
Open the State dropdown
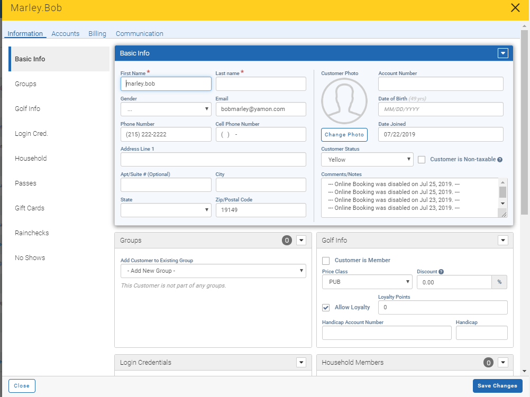(x=166, y=210)
